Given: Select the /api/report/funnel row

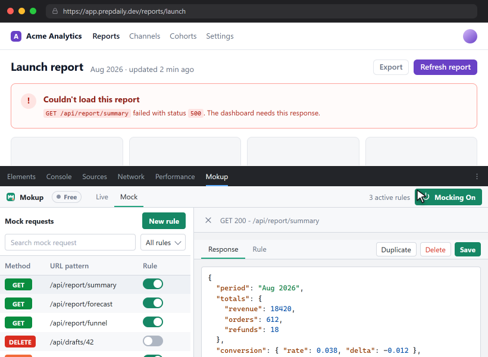Looking at the screenshot, I should pos(95,322).
